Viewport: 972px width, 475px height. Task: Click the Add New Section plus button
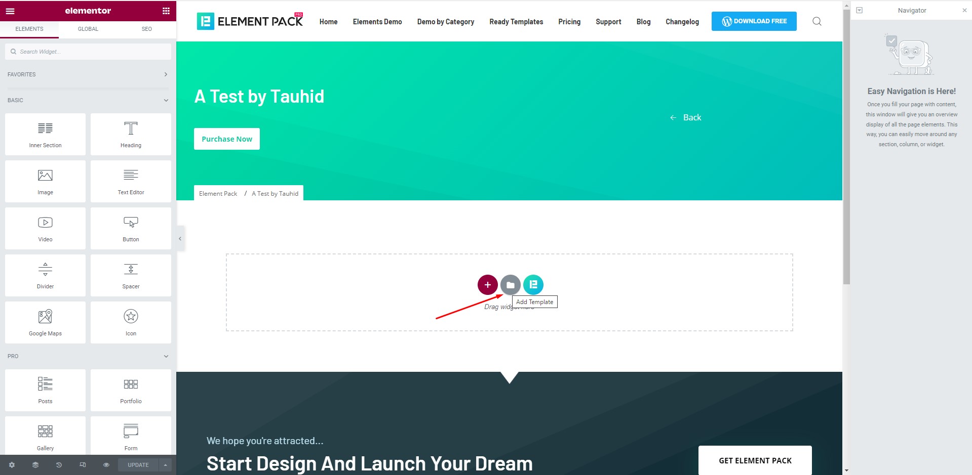[487, 285]
